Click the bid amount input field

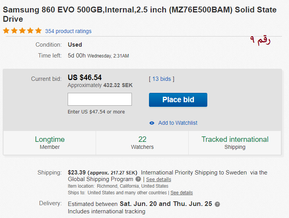point(100,99)
